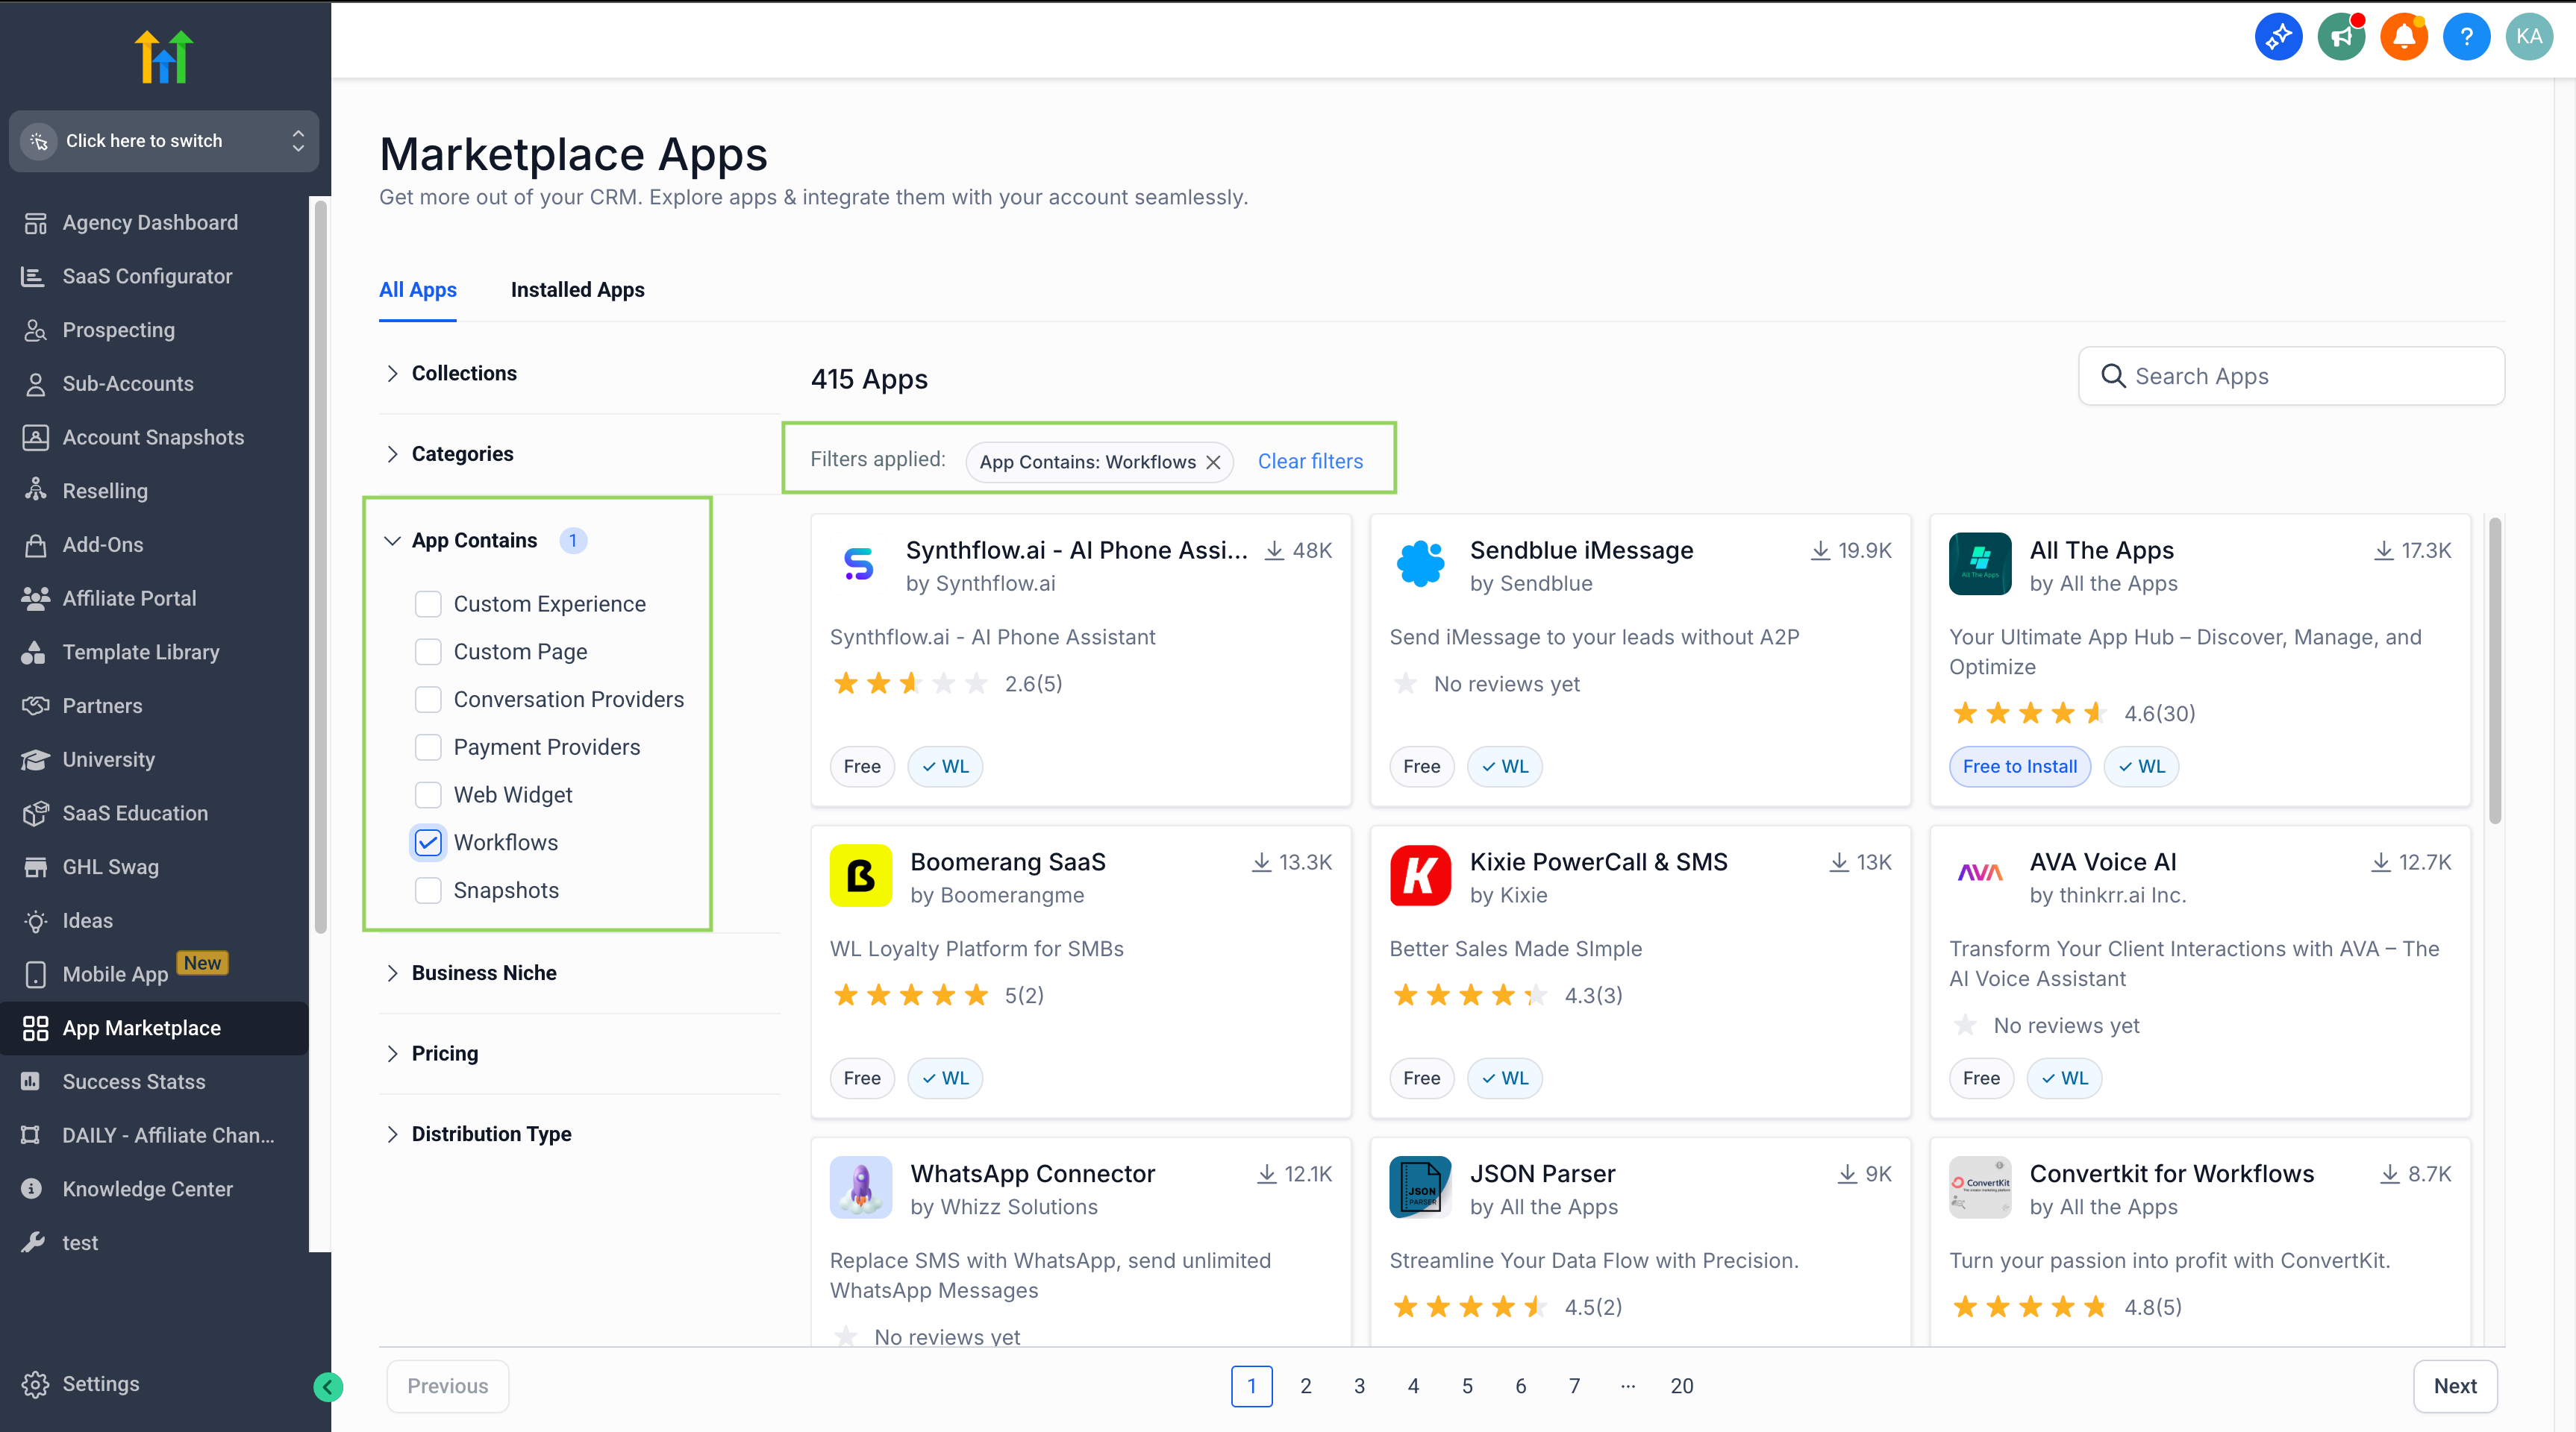This screenshot has width=2576, height=1432.
Task: Enable the Snapshots checkbox
Action: click(428, 891)
